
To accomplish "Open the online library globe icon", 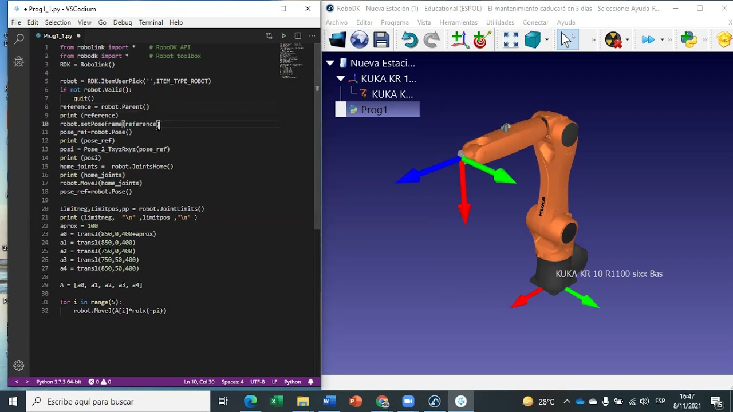I will [360, 39].
